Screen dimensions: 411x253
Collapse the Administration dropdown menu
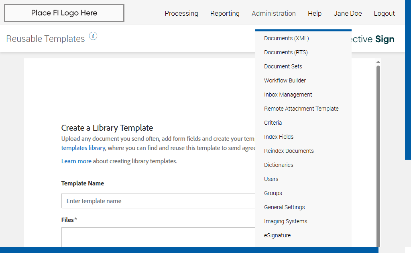(x=274, y=13)
